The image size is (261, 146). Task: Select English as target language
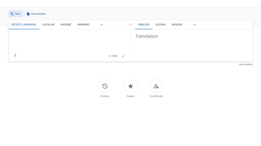(144, 25)
